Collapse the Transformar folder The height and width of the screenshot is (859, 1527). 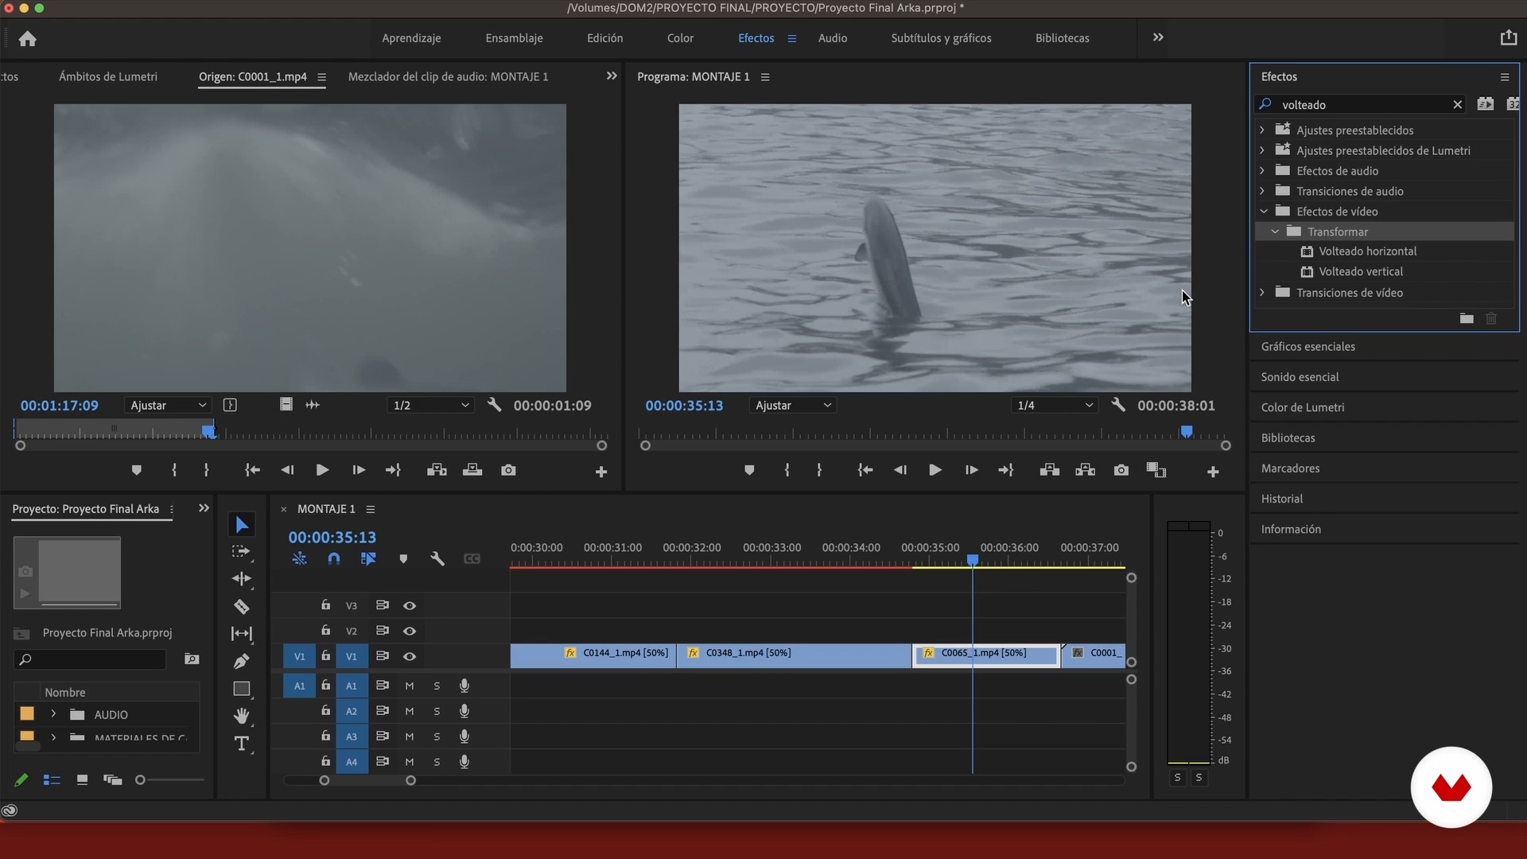pyautogui.click(x=1275, y=231)
